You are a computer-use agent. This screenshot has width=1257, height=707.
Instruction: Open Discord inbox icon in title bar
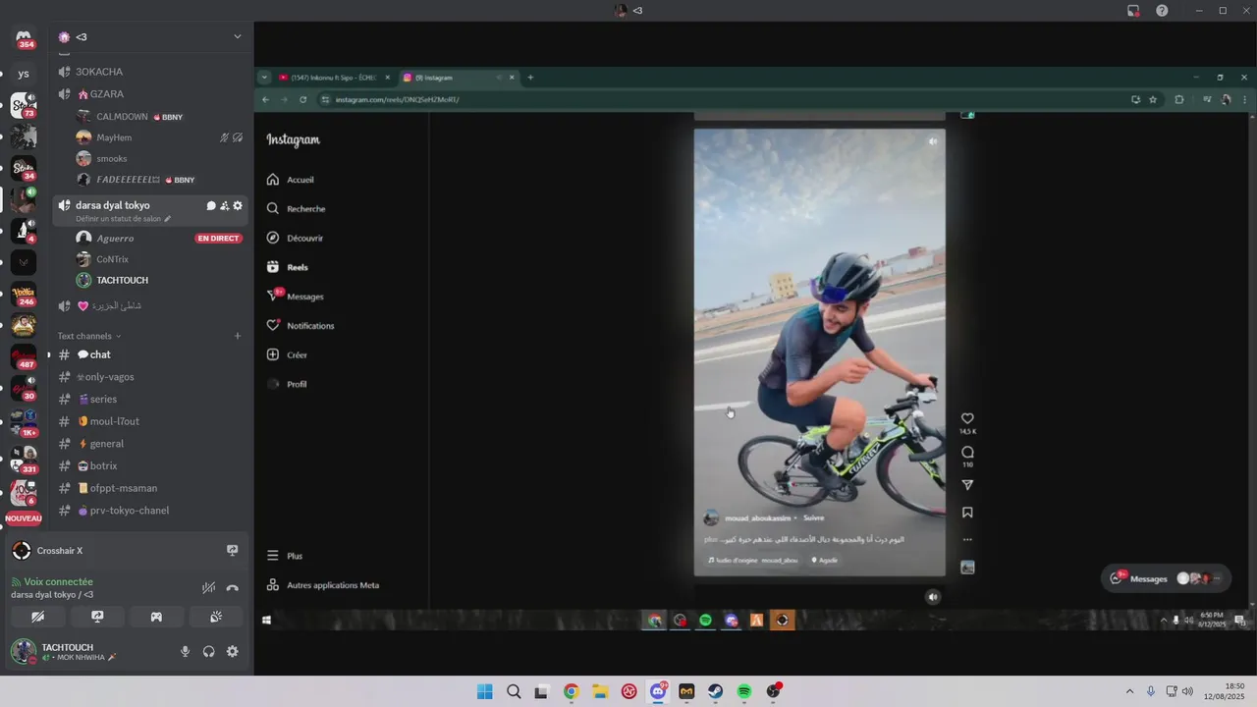tap(1133, 11)
